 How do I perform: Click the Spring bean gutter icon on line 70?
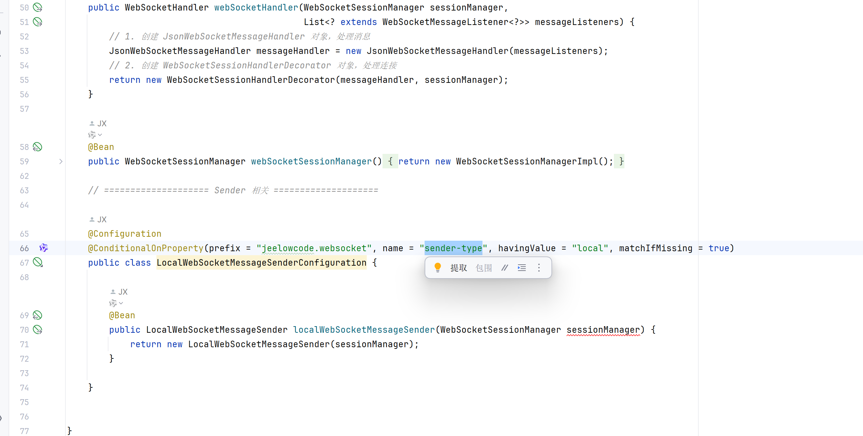(x=37, y=330)
